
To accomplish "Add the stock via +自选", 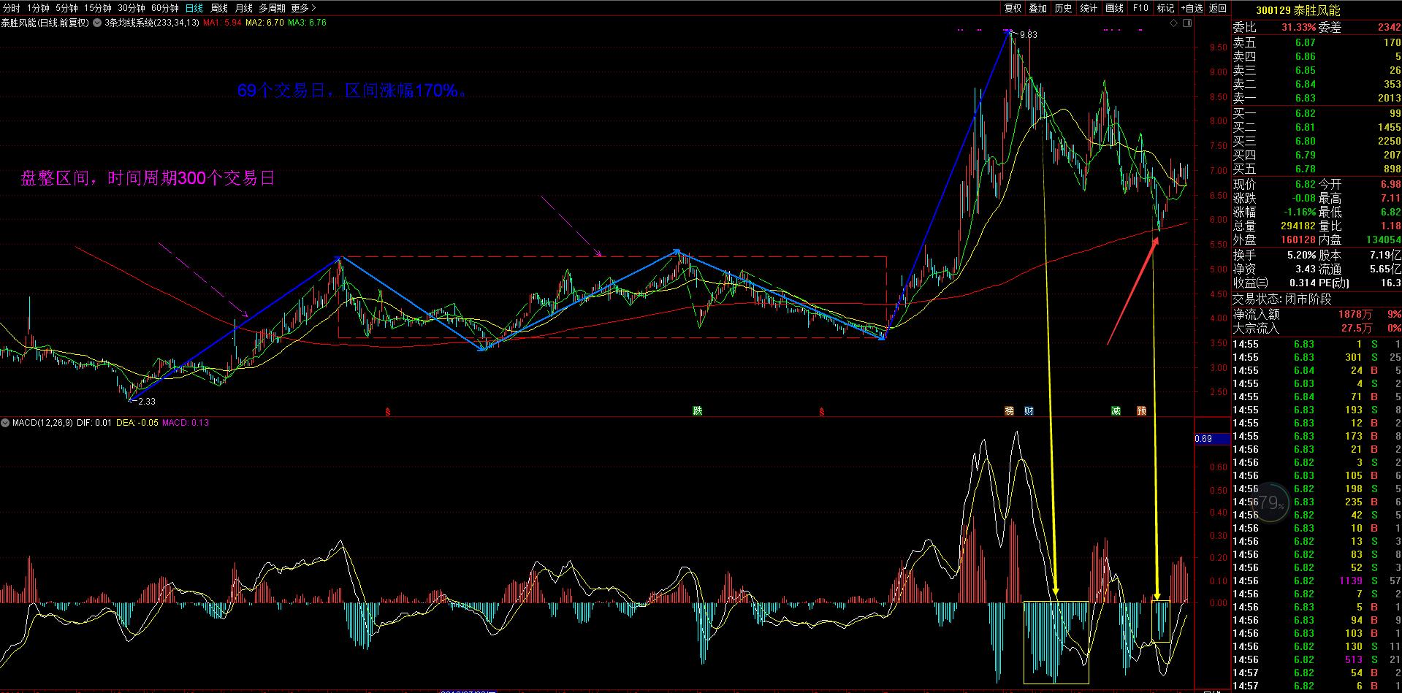I will (x=1192, y=8).
